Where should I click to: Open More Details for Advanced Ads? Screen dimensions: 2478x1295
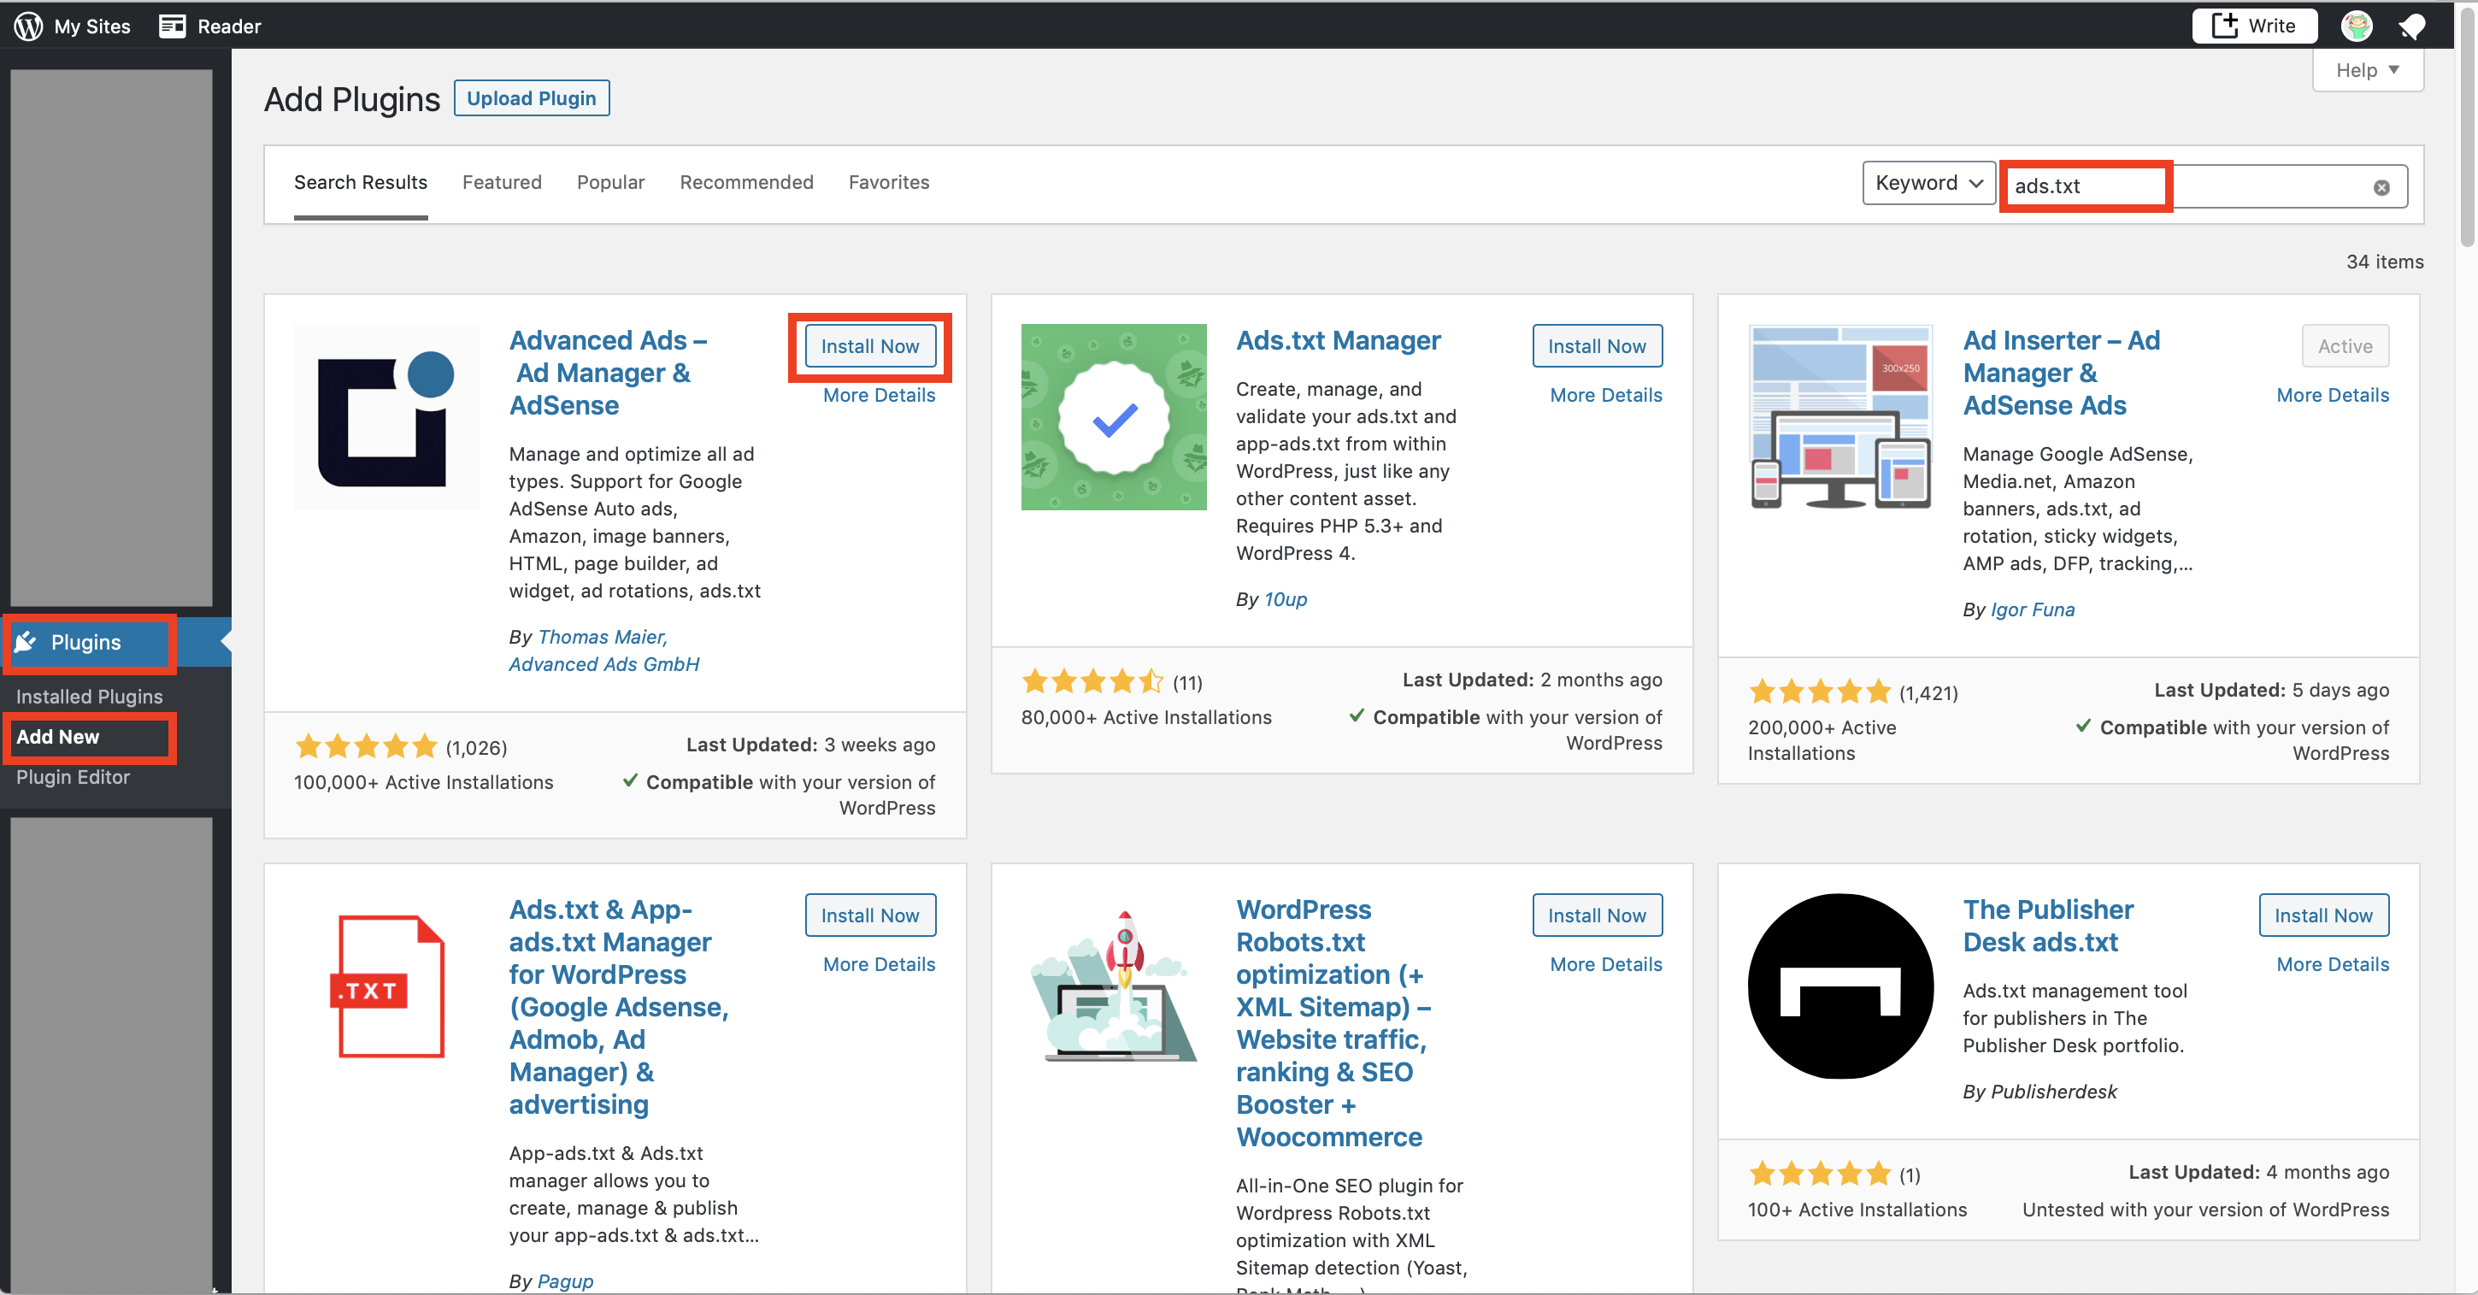click(880, 396)
